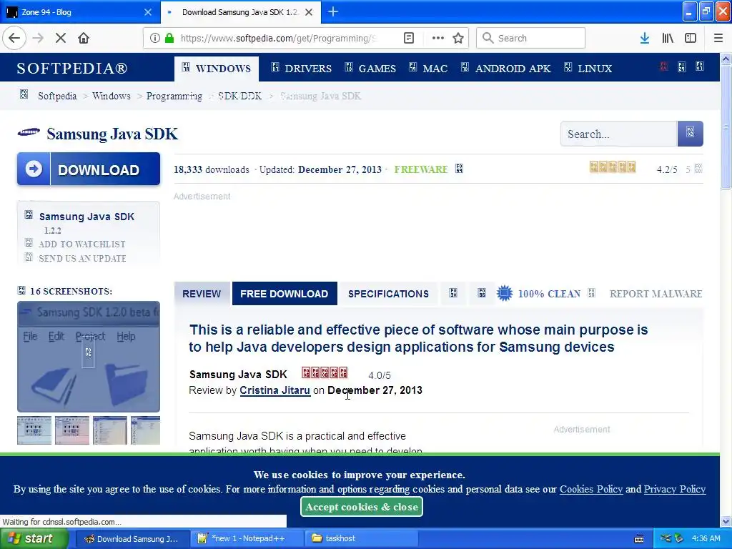The height and width of the screenshot is (549, 732).
Task: Open the Cookies Policy link
Action: 591,489
